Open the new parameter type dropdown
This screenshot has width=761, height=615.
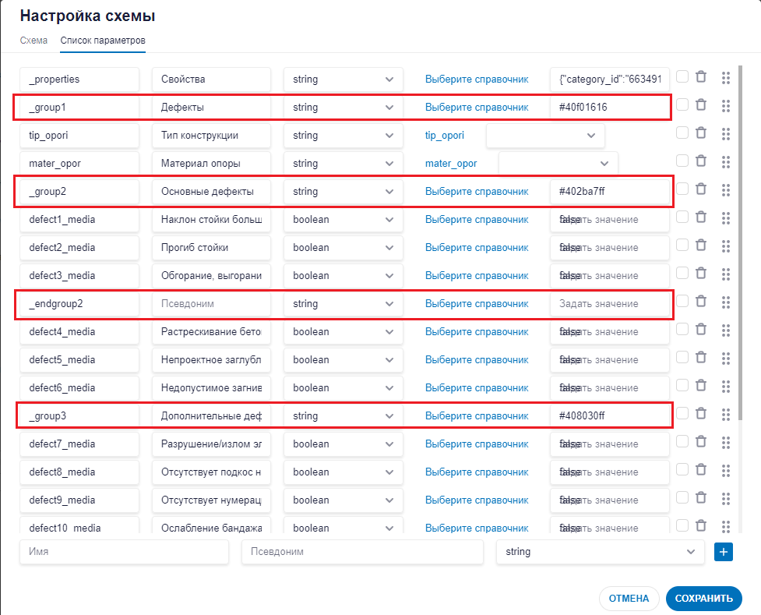(600, 552)
